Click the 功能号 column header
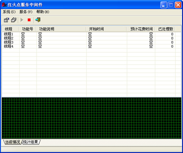The width and height of the screenshot is (183, 153). tap(28, 29)
